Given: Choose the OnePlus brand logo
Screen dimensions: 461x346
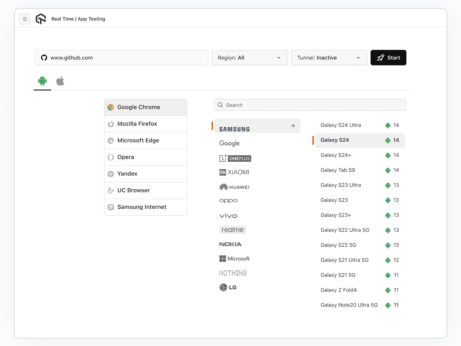Looking at the screenshot, I should click(x=235, y=158).
